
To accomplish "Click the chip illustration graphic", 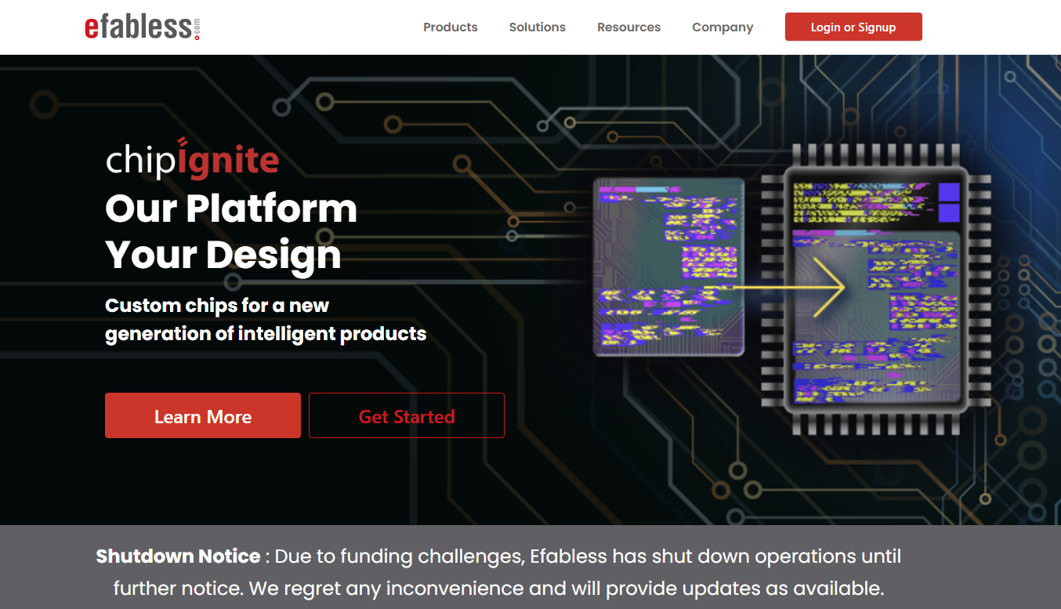I will pyautogui.click(x=791, y=290).
